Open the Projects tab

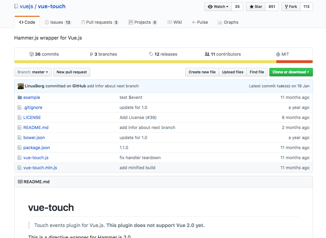point(143,22)
